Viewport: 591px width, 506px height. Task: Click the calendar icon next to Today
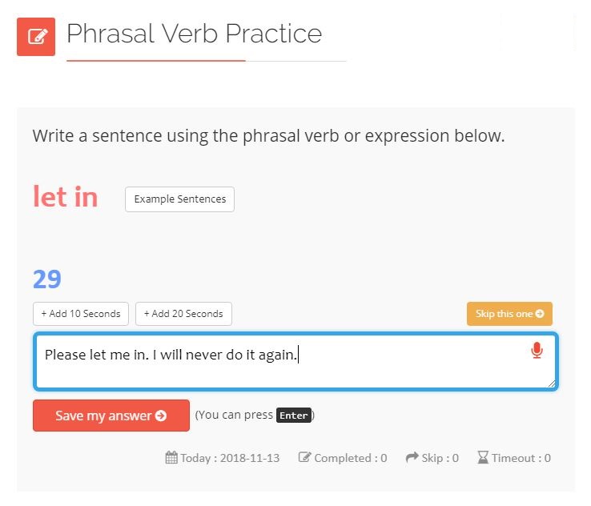point(171,458)
